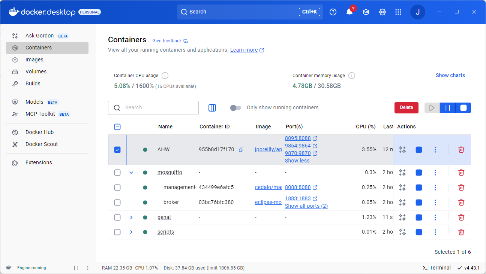
Task: Open engine options menu in status bar
Action: tap(88, 268)
